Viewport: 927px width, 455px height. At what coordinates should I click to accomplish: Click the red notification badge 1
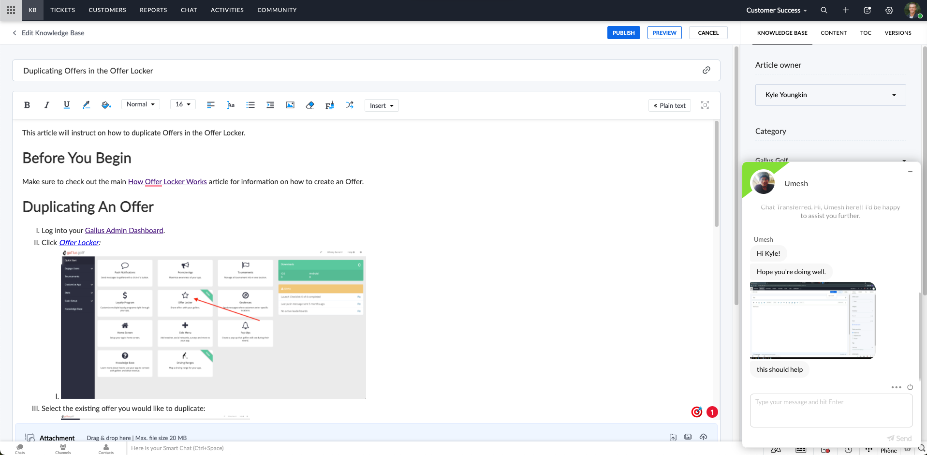click(712, 412)
